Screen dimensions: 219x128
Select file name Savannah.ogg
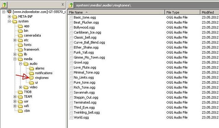click(84, 93)
